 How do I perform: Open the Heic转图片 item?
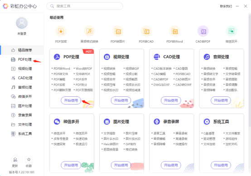[x=111, y=144]
